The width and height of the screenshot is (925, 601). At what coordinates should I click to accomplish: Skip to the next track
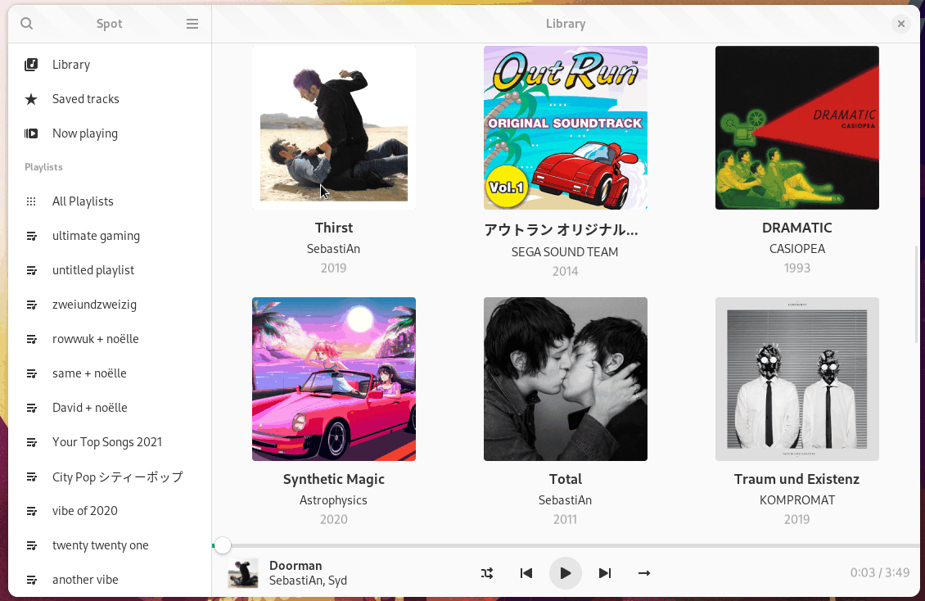click(x=605, y=573)
